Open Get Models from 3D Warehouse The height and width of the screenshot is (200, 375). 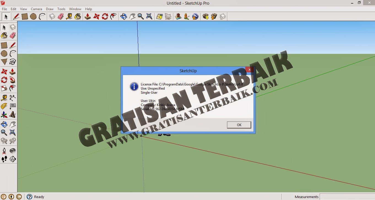tap(206, 17)
